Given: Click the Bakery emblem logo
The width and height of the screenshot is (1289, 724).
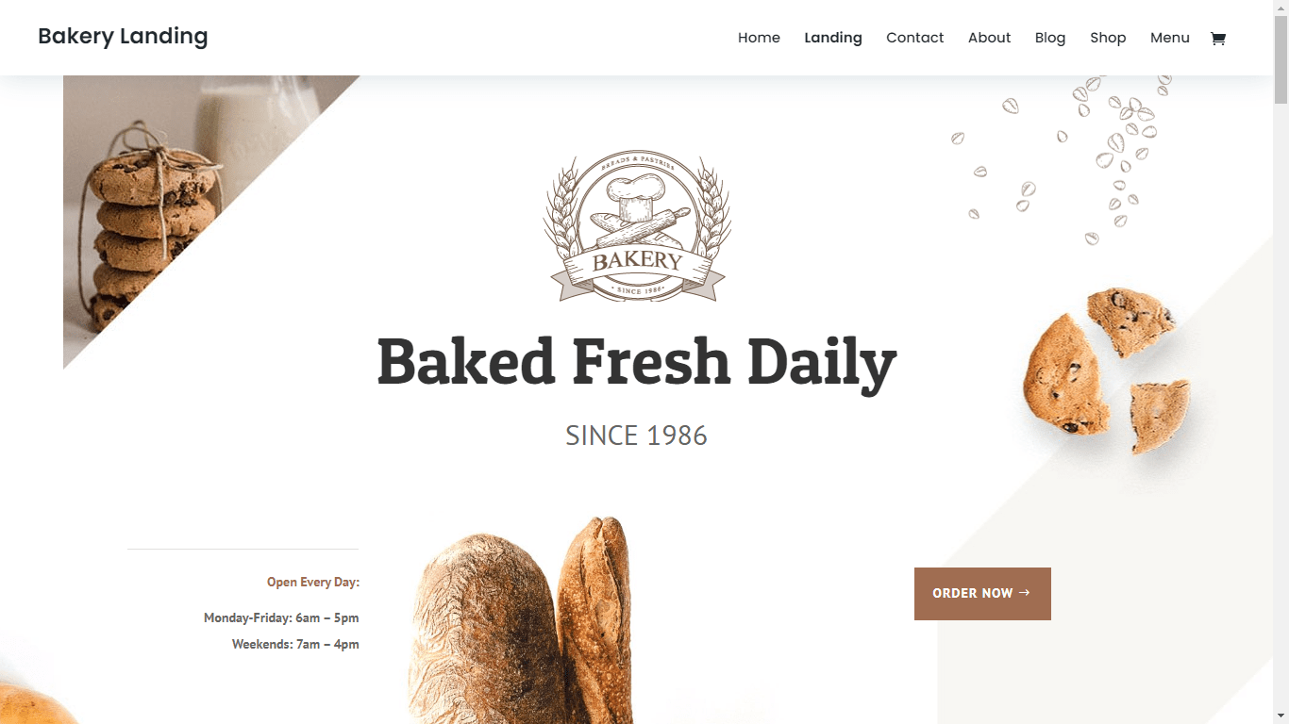Looking at the screenshot, I should (637, 227).
